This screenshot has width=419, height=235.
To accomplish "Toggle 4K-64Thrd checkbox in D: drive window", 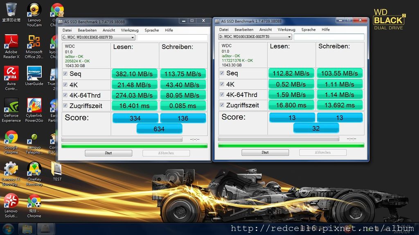I will 222,94.
